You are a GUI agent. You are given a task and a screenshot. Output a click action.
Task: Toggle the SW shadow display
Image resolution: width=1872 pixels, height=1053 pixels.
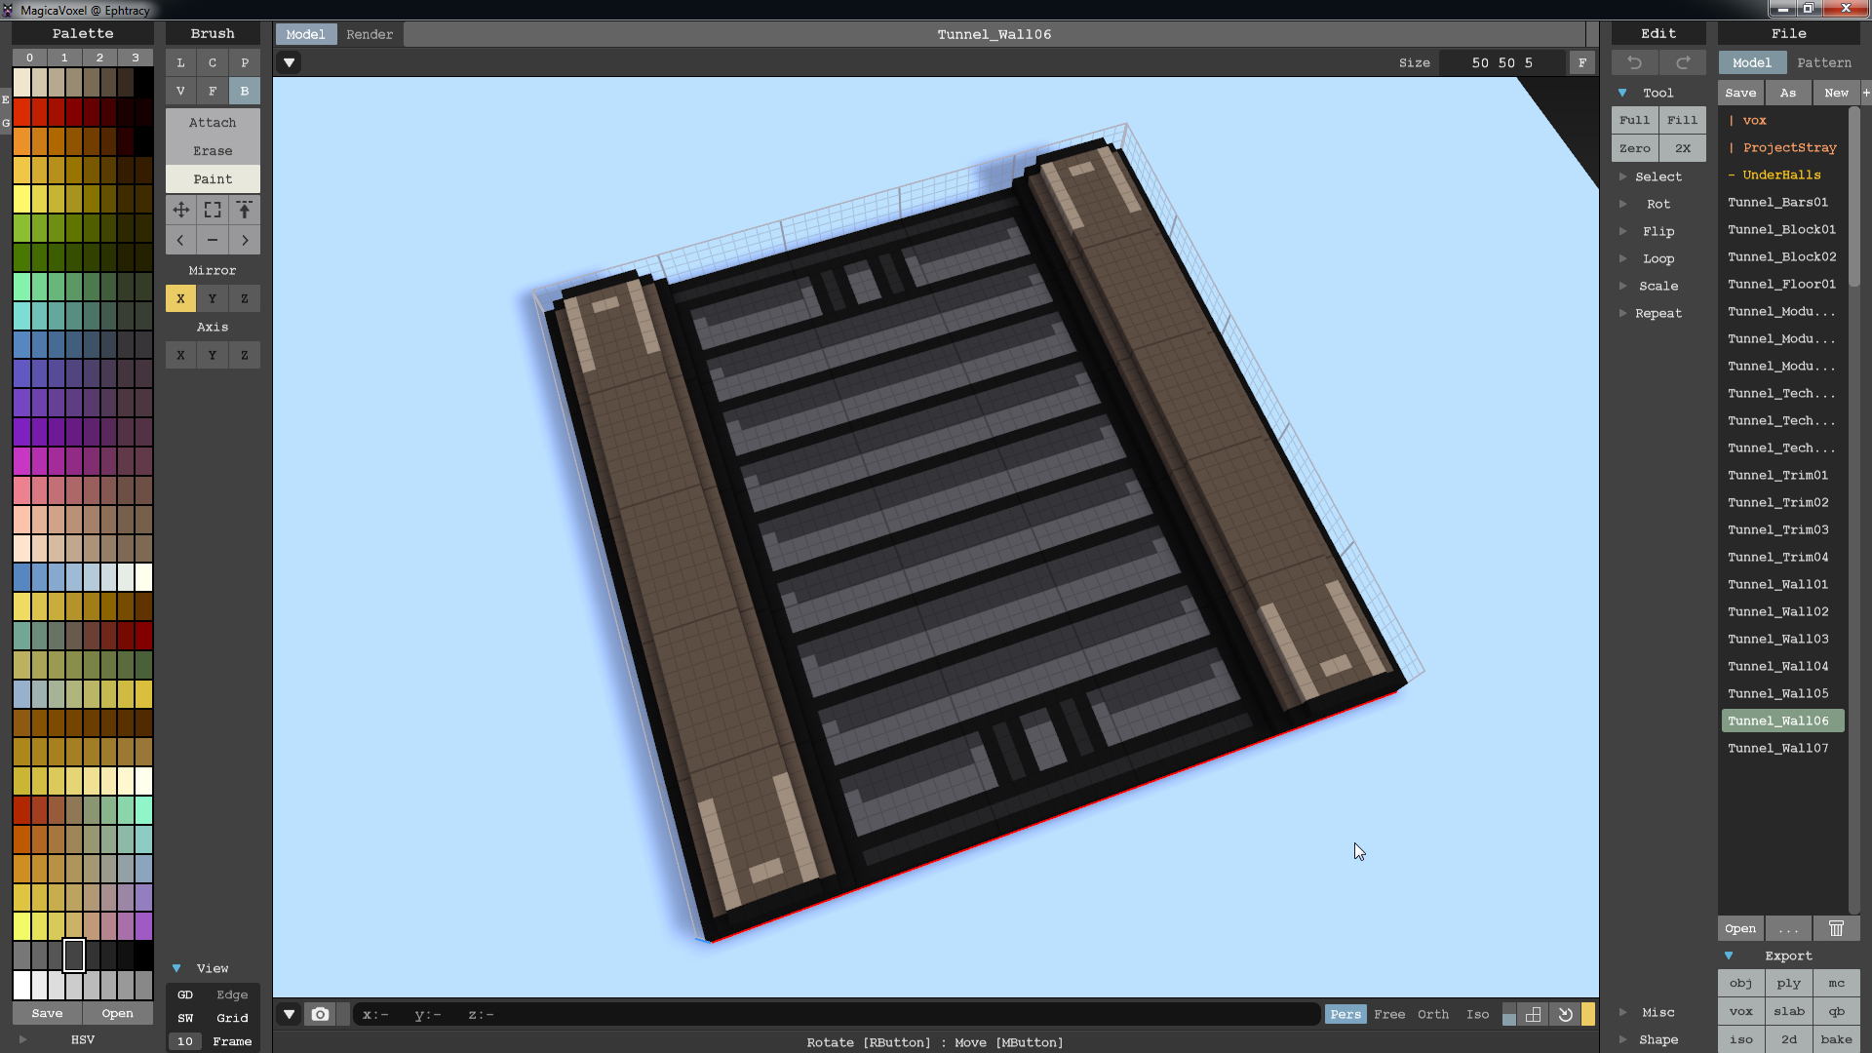pyautogui.click(x=185, y=1018)
